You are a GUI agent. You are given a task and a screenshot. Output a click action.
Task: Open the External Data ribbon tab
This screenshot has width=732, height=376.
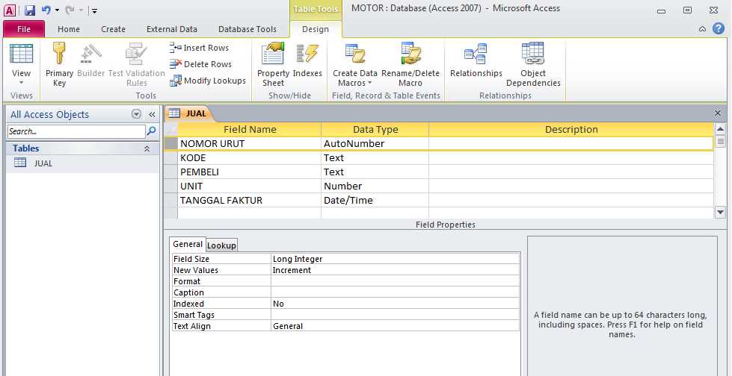[x=172, y=29]
